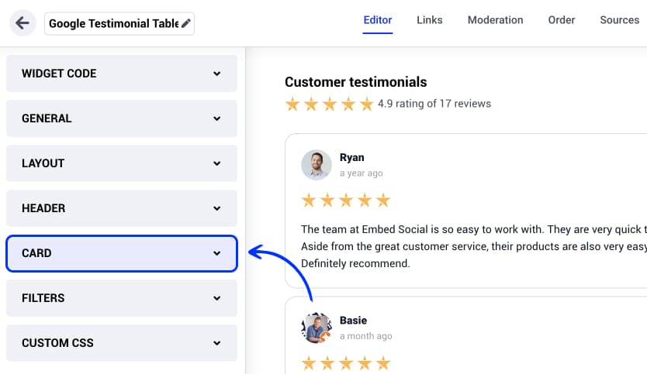Image resolution: width=647 pixels, height=374 pixels.
Task: Click the Customer testimonials heading
Action: click(355, 82)
